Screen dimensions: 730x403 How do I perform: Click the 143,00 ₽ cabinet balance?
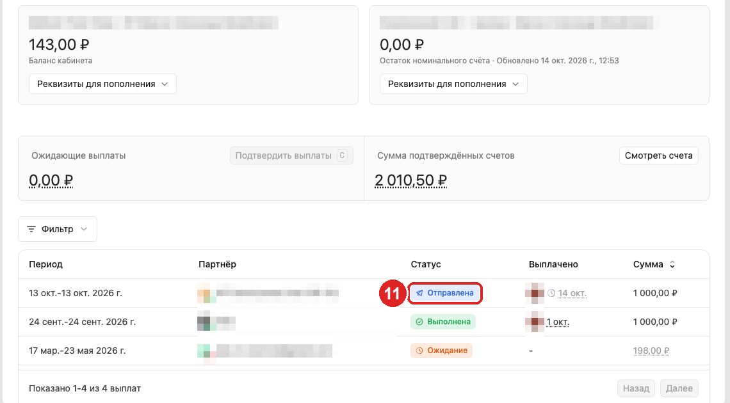pos(59,45)
